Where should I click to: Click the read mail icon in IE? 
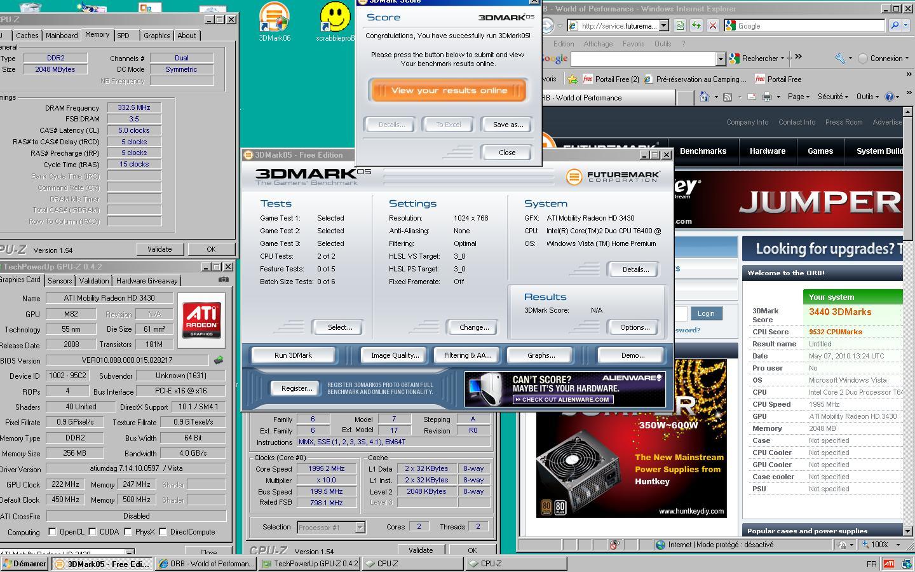[751, 97]
